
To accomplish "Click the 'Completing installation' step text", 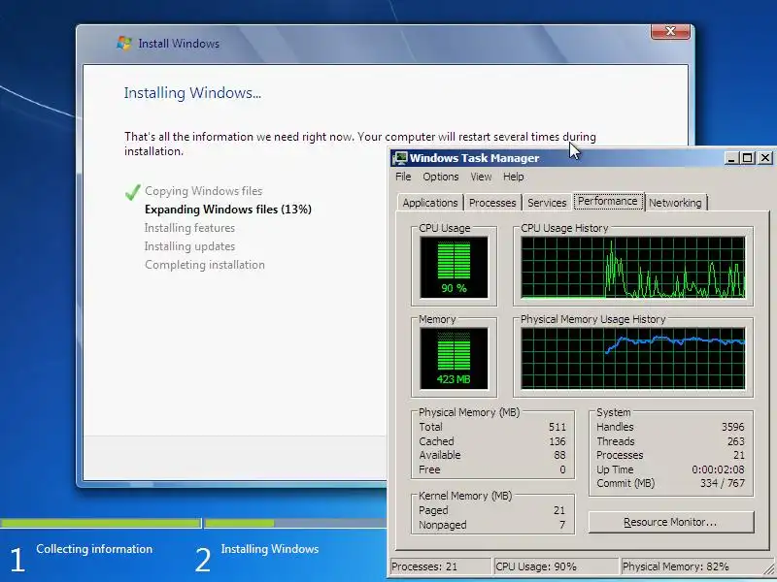I will (205, 265).
